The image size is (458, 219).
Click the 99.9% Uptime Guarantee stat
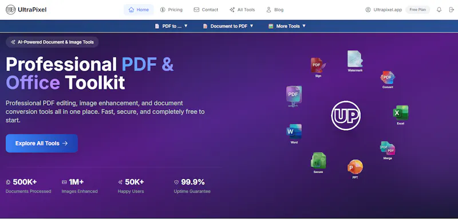tap(192, 186)
